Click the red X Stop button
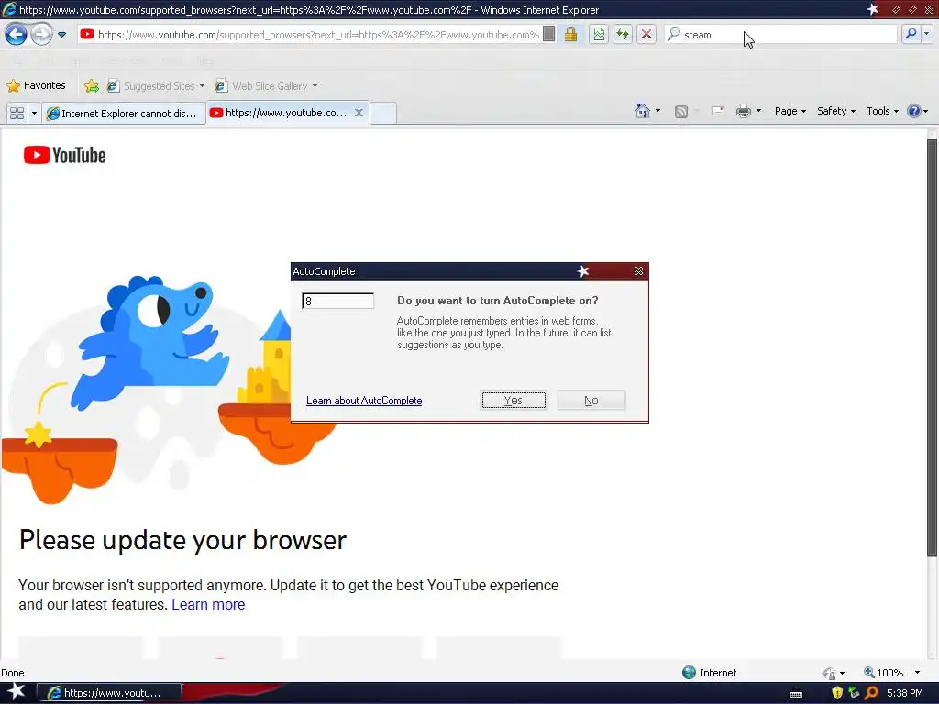 coord(646,34)
